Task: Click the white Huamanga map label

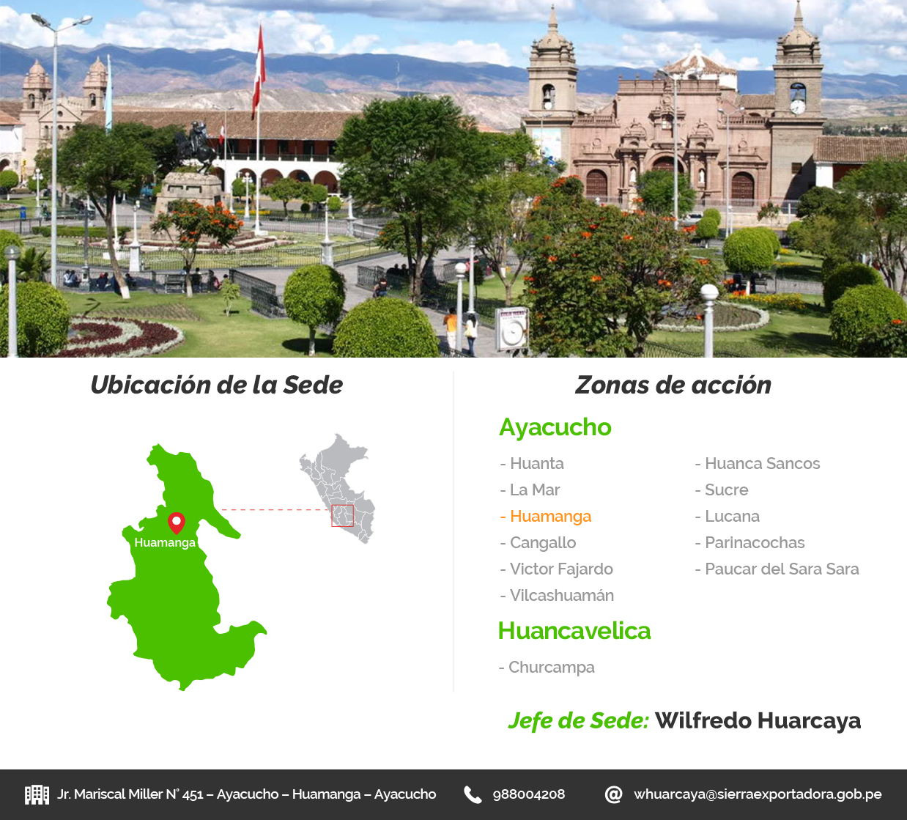Action: pyautogui.click(x=165, y=543)
